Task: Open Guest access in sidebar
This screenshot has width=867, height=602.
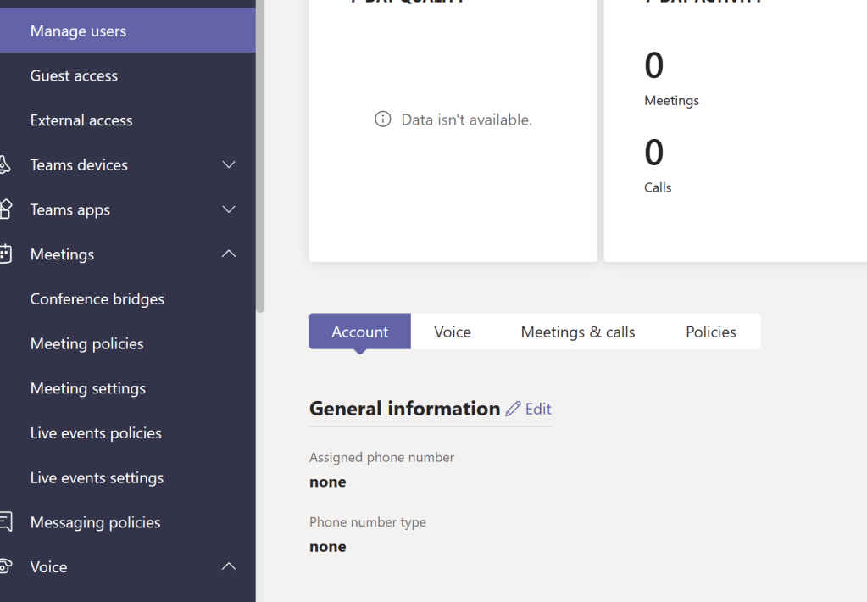Action: 74,75
